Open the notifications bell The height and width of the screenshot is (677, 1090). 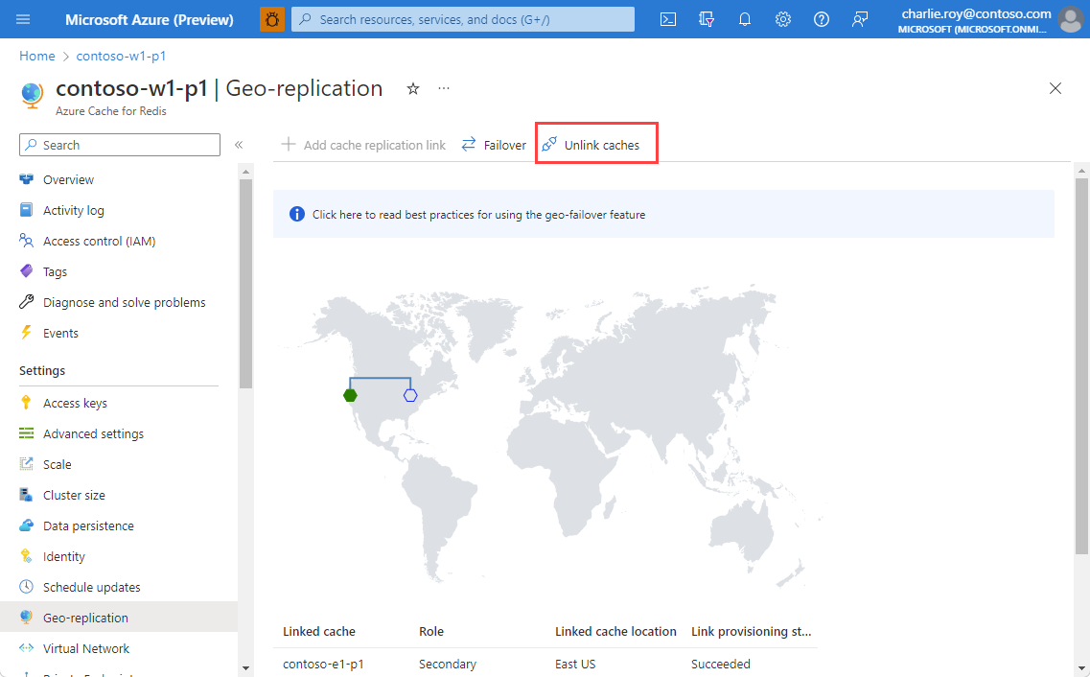coord(745,19)
